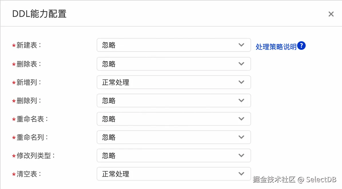Open the 重命名列 dropdown
Screen dimensions: 342x189
[174, 137]
